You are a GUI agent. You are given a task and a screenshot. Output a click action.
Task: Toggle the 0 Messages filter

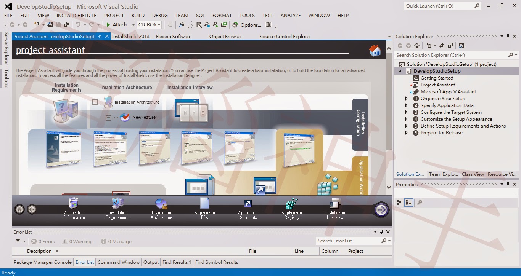117,241
